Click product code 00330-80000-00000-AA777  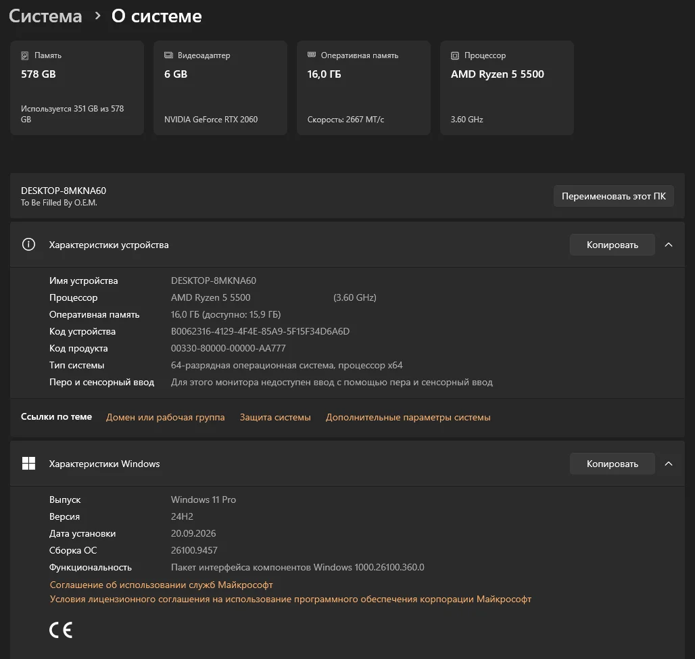click(229, 348)
